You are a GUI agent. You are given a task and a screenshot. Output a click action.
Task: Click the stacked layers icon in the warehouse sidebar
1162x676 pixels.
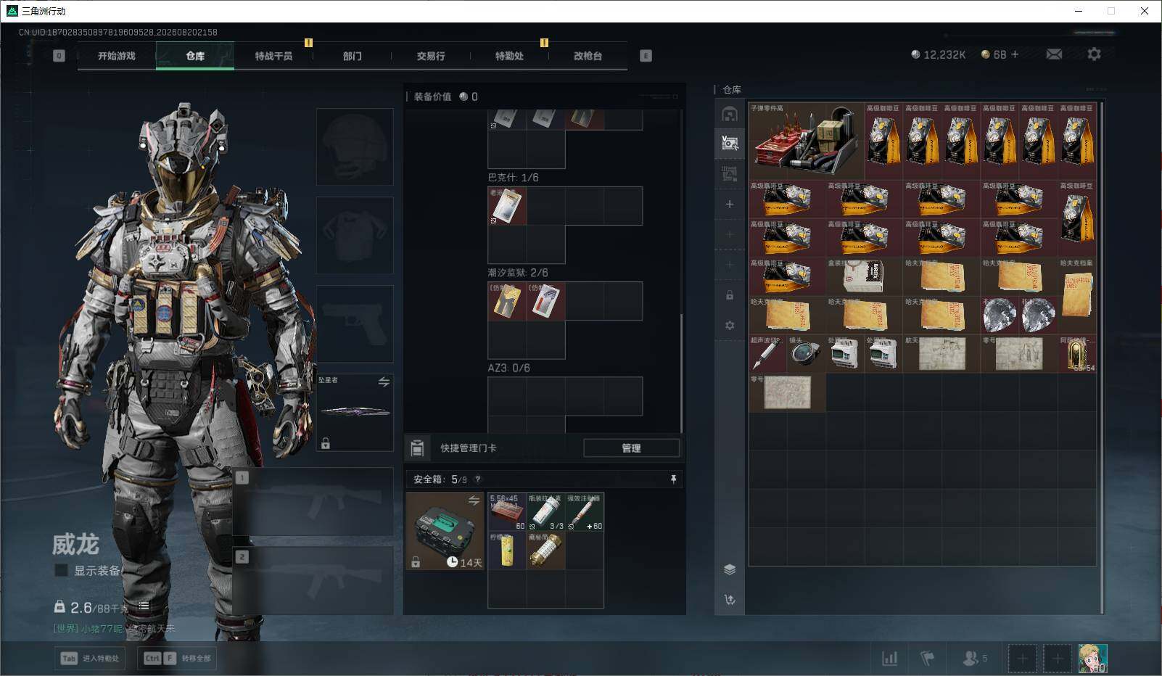point(730,569)
